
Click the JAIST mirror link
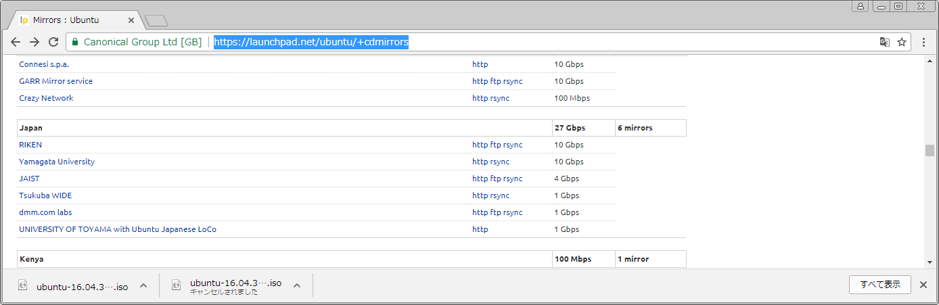pos(29,179)
